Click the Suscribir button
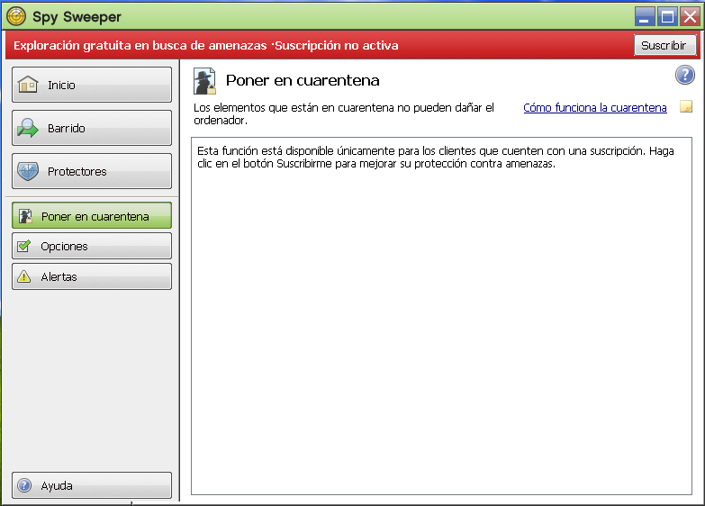Image resolution: width=705 pixels, height=506 pixels. (x=664, y=45)
